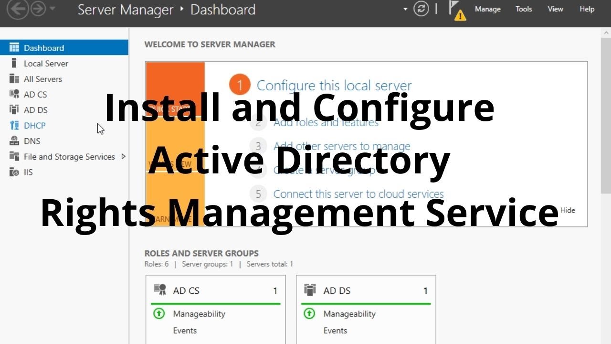This screenshot has height=344, width=611.
Task: Open the View menu
Action: click(555, 9)
